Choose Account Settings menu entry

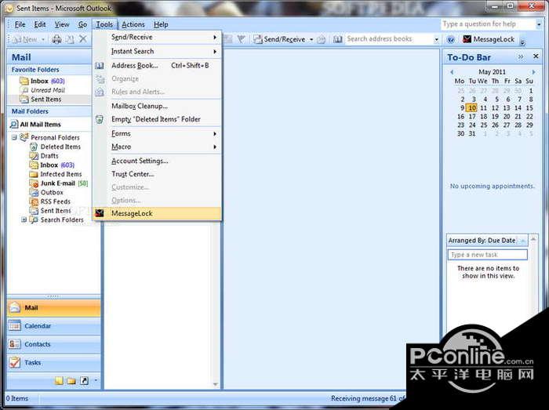pos(157,161)
